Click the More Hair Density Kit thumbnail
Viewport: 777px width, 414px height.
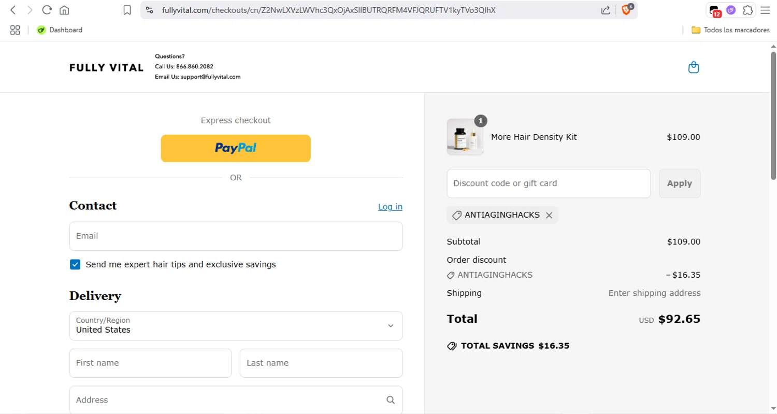(465, 137)
